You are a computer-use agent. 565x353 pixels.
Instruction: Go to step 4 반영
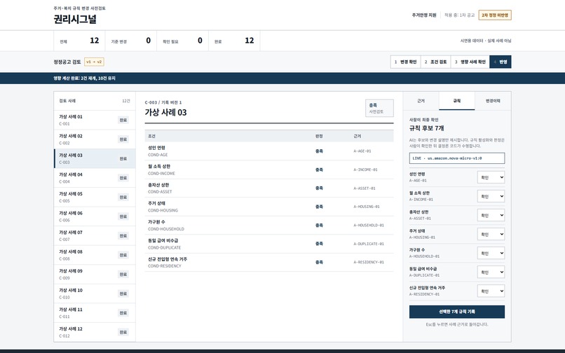(x=500, y=62)
